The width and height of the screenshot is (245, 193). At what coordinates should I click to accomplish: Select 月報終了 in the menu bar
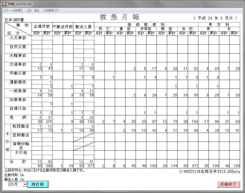pos(51,11)
